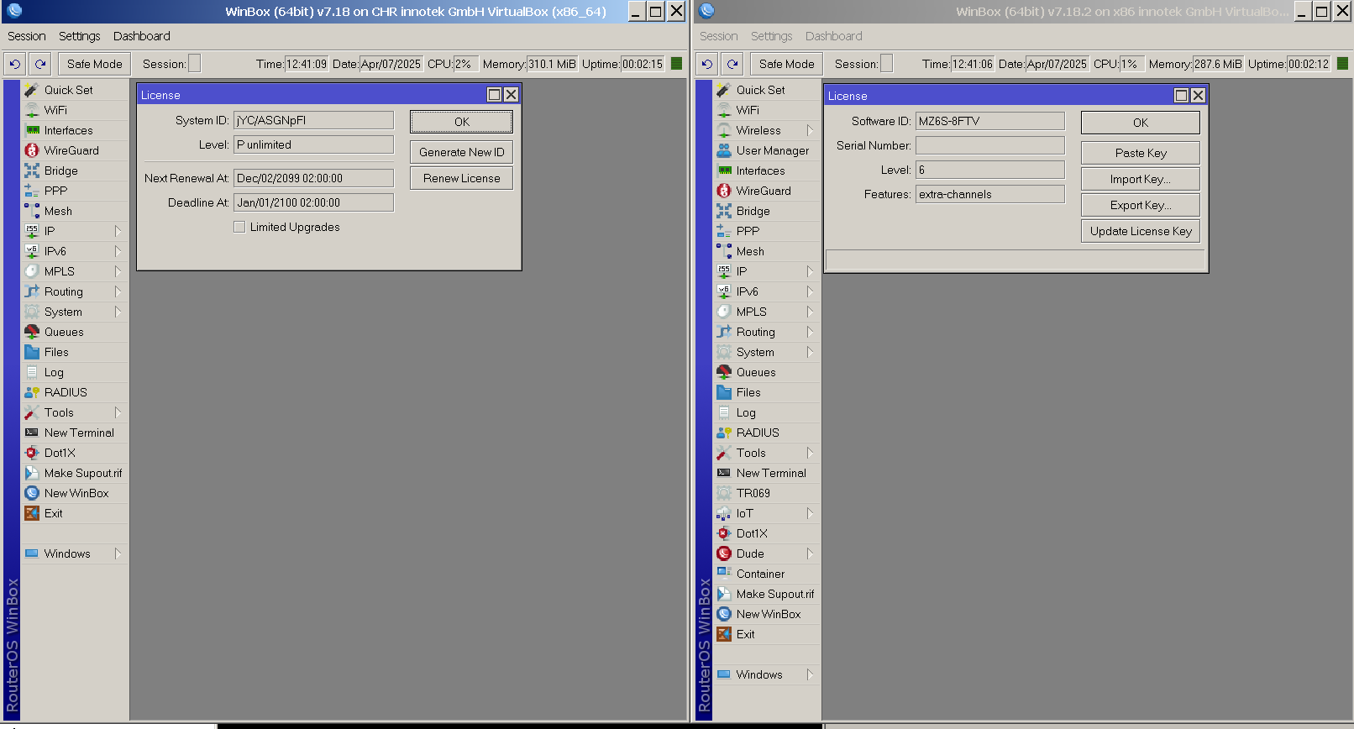Click empty Serial Number field

click(990, 145)
